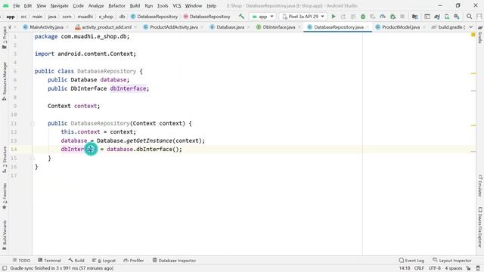
Task: Open the TODO tool window
Action: pyautogui.click(x=21, y=260)
